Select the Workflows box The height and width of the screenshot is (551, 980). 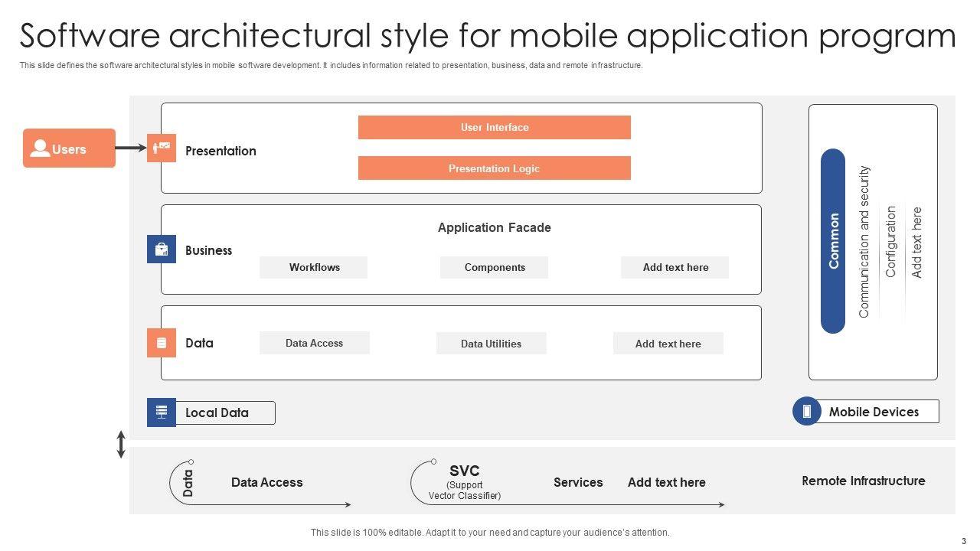tap(314, 267)
